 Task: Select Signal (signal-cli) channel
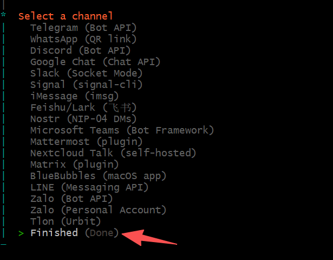[x=86, y=85]
